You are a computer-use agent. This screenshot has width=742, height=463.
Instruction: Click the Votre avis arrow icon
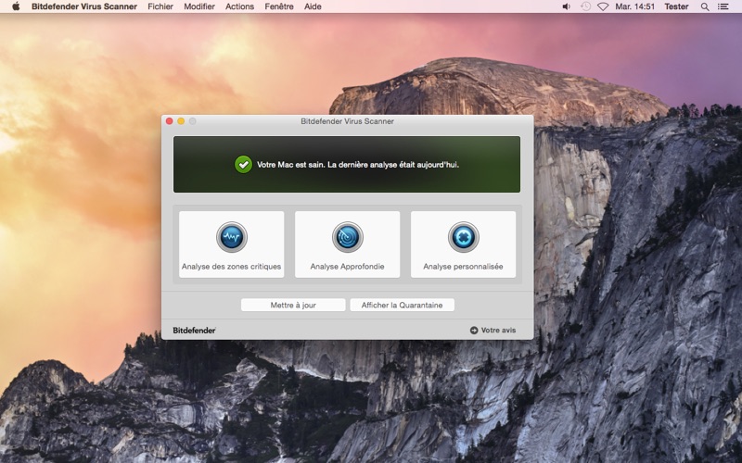point(474,331)
